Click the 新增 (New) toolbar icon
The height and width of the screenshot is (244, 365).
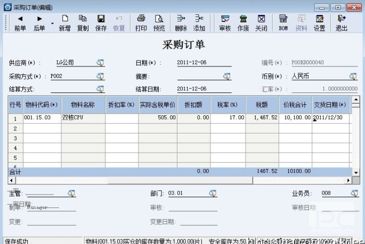64,22
